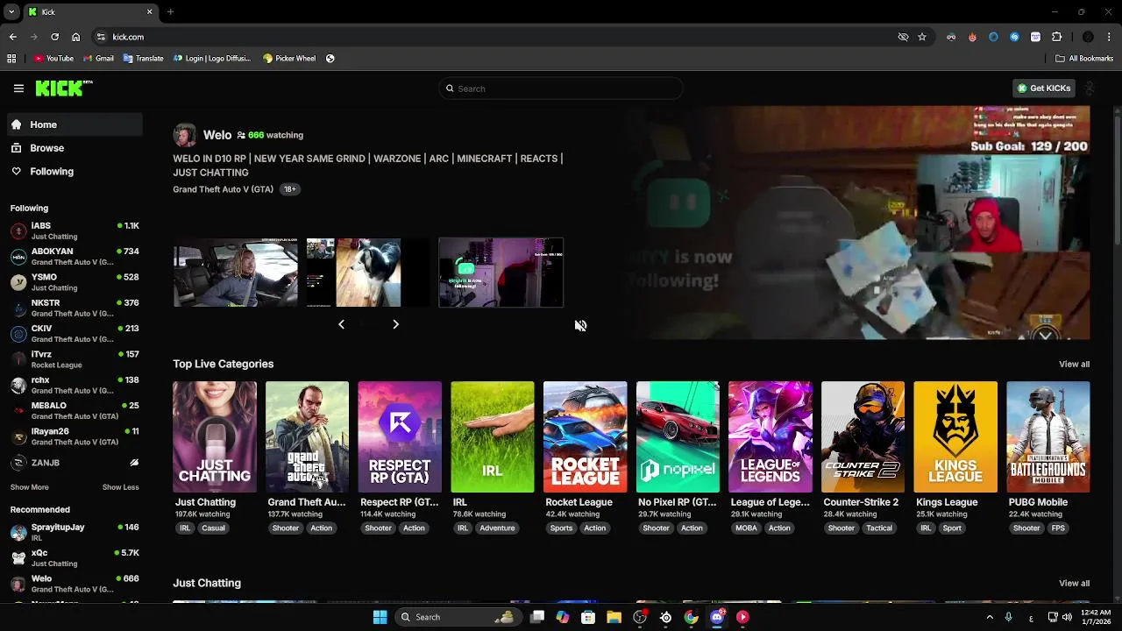
Task: Select the truck driver stream thumbnail
Action: pos(235,273)
